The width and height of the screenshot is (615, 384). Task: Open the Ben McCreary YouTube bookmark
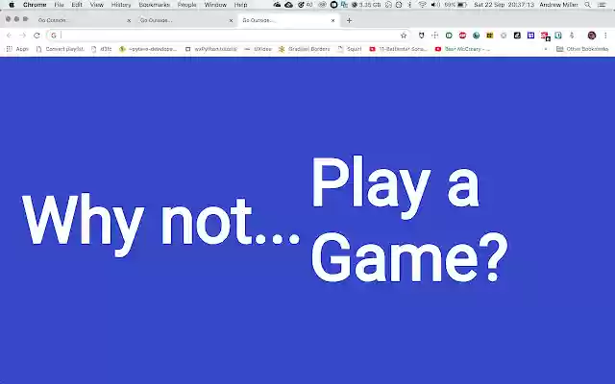click(463, 49)
